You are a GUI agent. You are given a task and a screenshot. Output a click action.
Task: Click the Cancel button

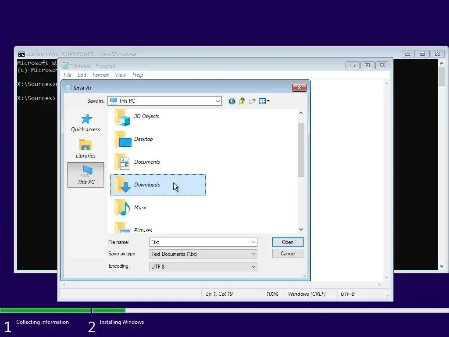(x=288, y=254)
